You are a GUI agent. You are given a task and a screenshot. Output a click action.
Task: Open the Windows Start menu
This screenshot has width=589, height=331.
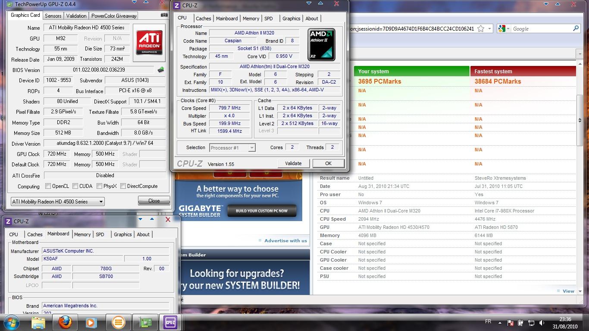11,322
